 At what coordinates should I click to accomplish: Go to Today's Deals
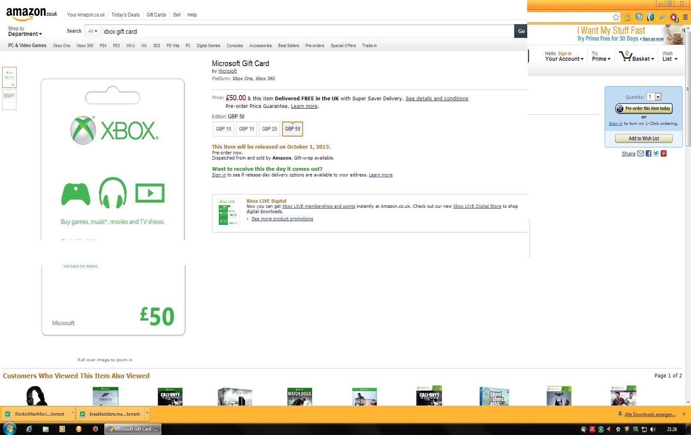(125, 15)
